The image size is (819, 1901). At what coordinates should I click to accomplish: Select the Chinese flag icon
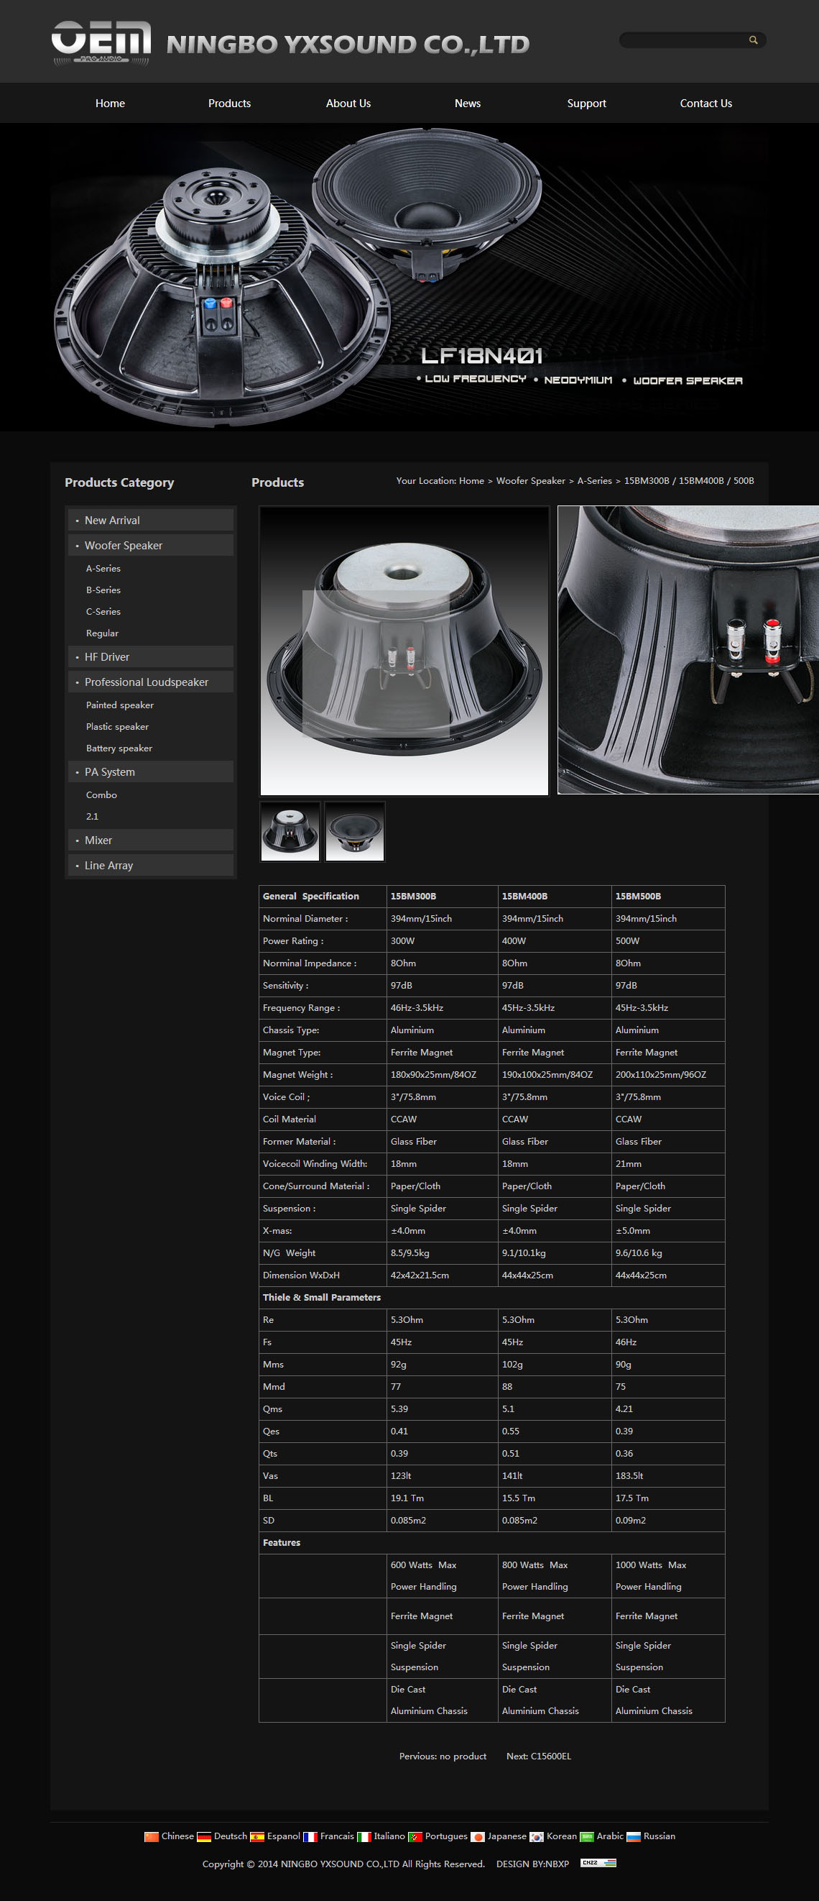152,1837
